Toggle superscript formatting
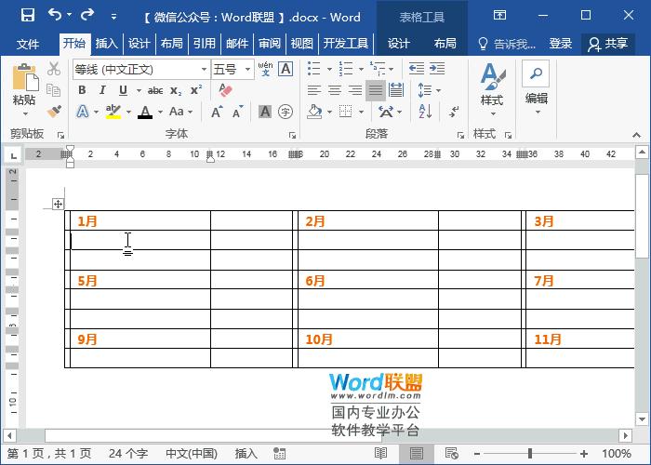This screenshot has height=465, width=651. point(196,90)
